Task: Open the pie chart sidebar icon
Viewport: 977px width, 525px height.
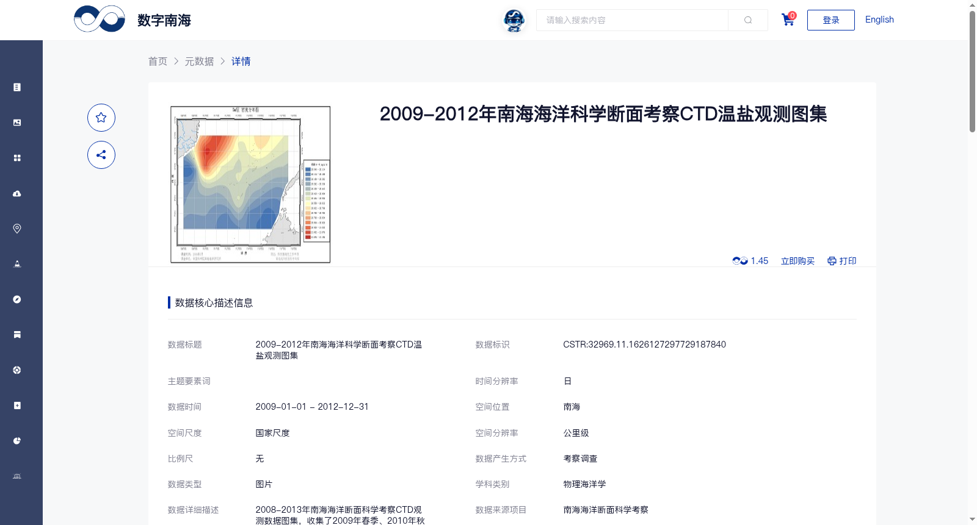Action: point(17,441)
